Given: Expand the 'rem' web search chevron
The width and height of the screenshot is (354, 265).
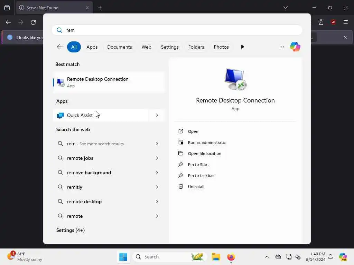Looking at the screenshot, I should [157, 144].
